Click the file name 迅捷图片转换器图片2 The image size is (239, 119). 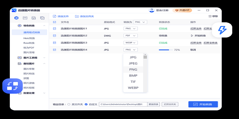point(74,36)
